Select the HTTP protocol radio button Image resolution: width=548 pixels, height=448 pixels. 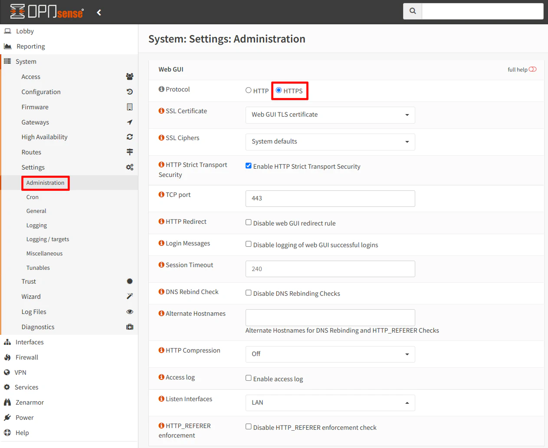pyautogui.click(x=249, y=90)
